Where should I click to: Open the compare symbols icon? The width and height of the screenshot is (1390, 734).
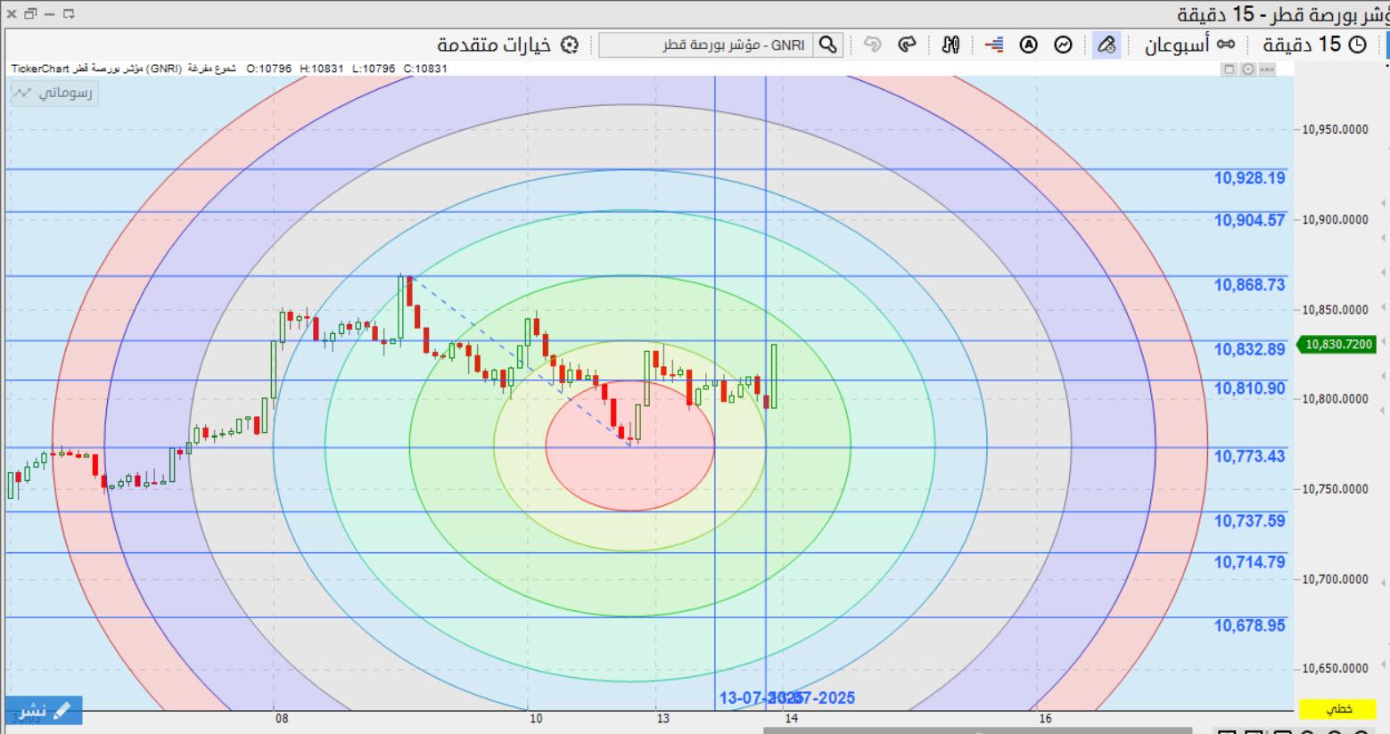[950, 45]
